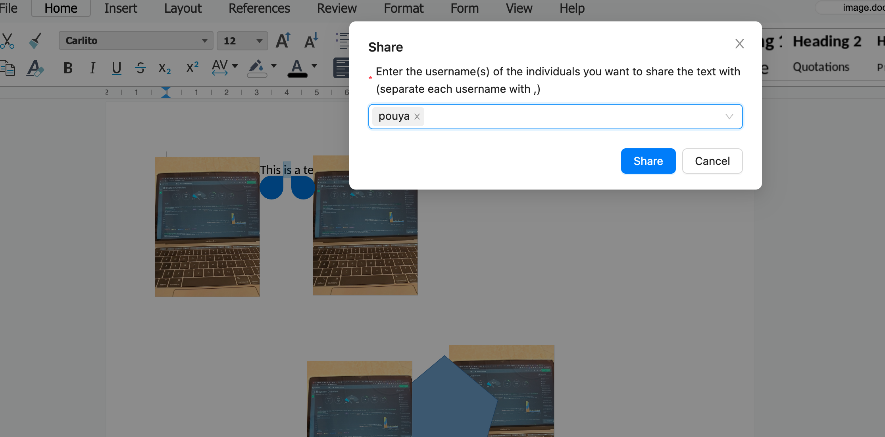This screenshot has width=885, height=437.
Task: Open the References tab
Action: tap(259, 8)
